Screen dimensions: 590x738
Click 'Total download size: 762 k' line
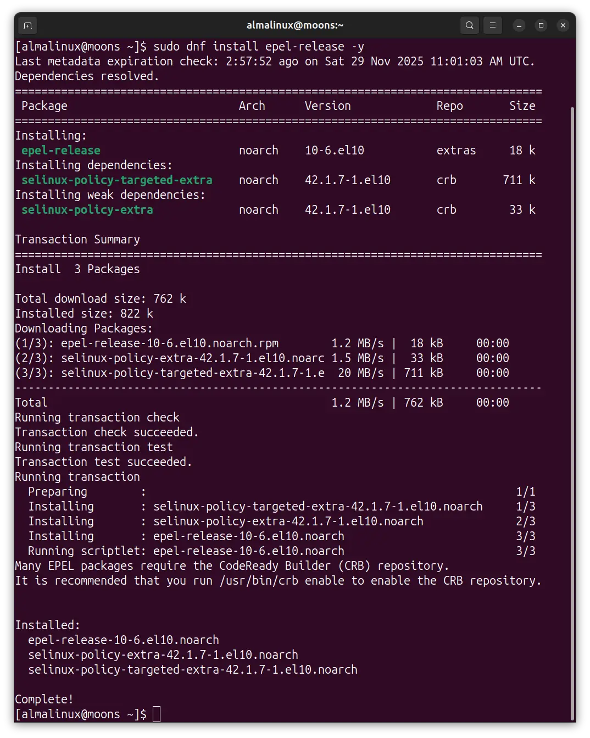click(101, 299)
